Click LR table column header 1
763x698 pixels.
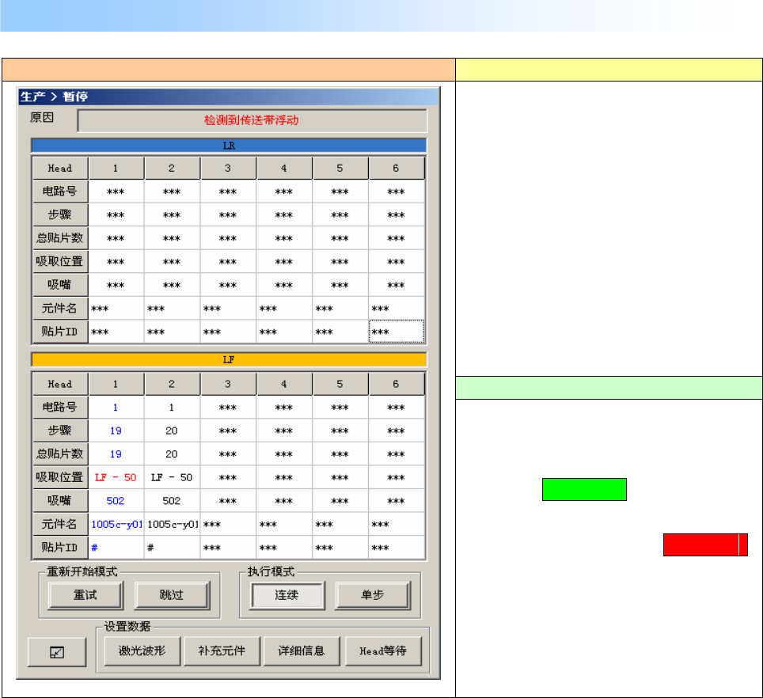(x=116, y=169)
